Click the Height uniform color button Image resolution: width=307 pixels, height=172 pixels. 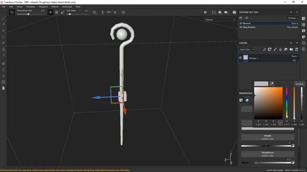[x=268, y=137]
